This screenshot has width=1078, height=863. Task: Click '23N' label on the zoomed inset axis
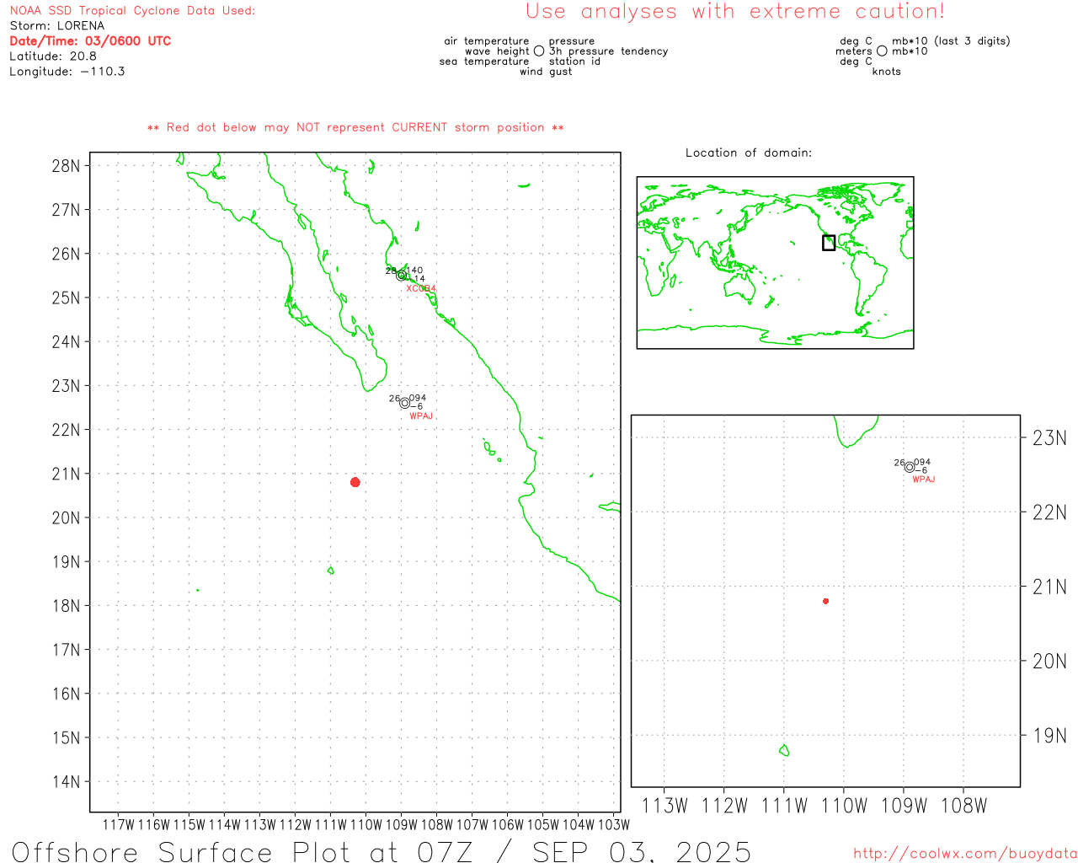[1049, 437]
